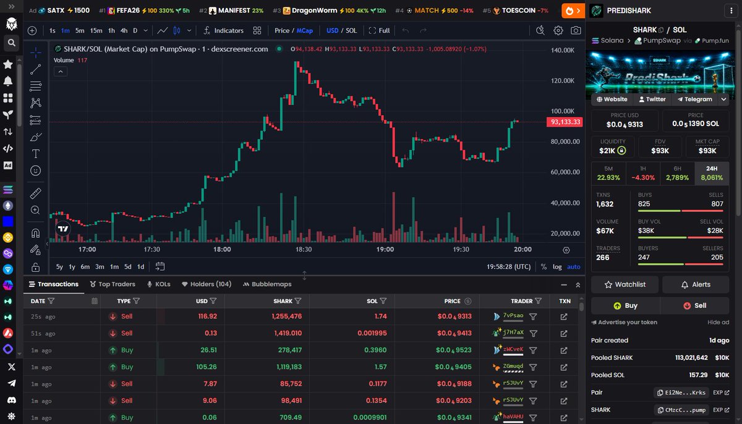Open transaction link for 7vPsao trade
This screenshot has height=424, width=742.
[x=564, y=316]
